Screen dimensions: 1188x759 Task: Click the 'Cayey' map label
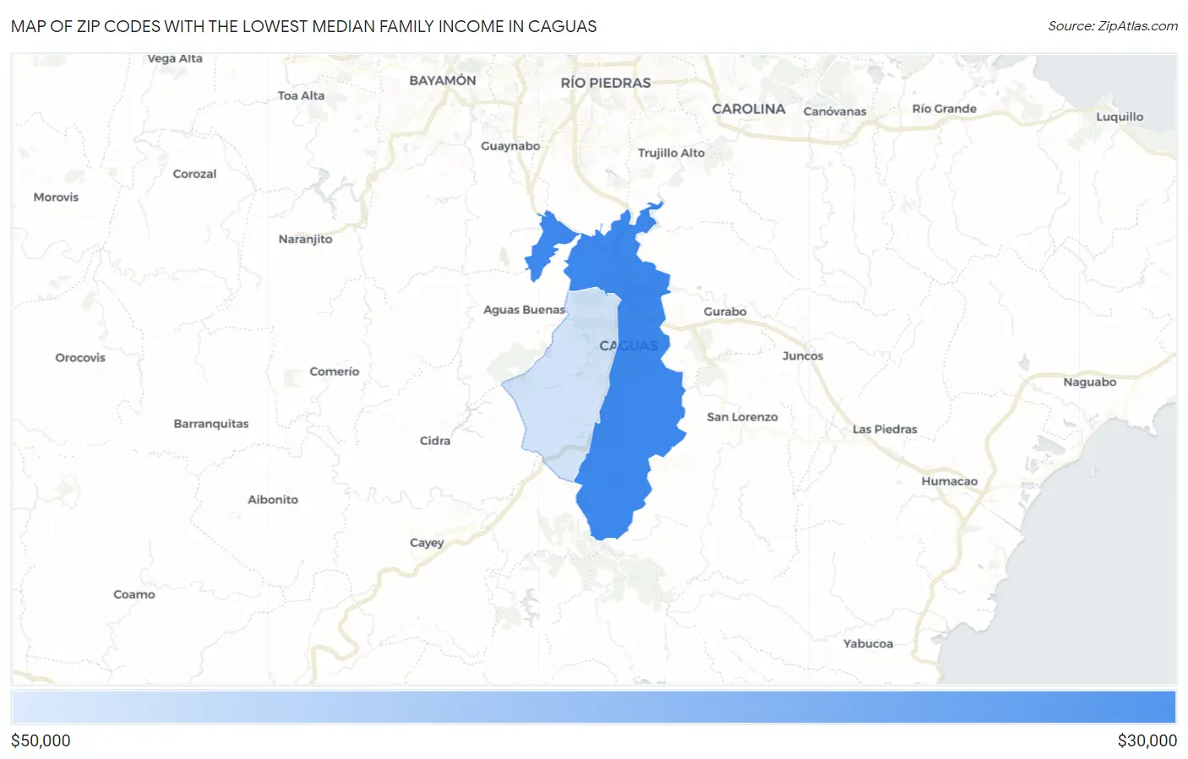[427, 543]
